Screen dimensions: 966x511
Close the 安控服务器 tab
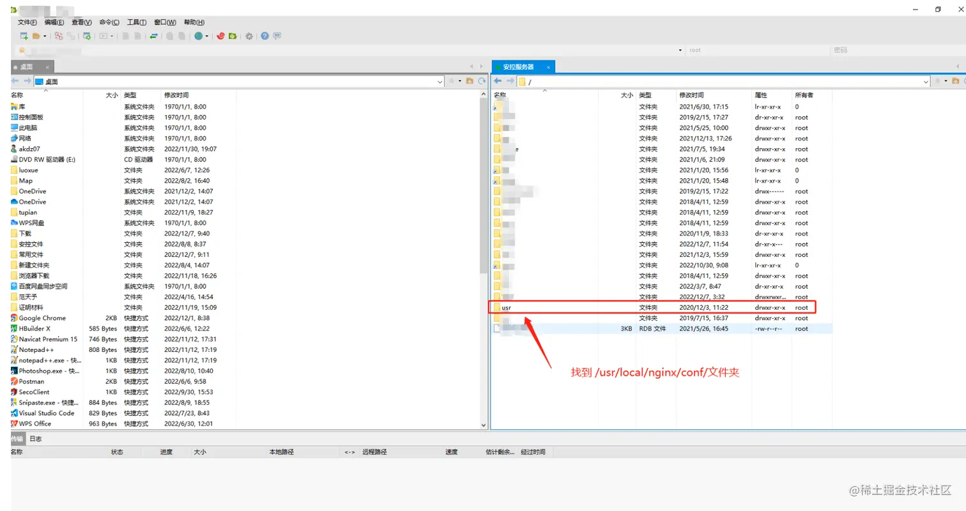[549, 66]
